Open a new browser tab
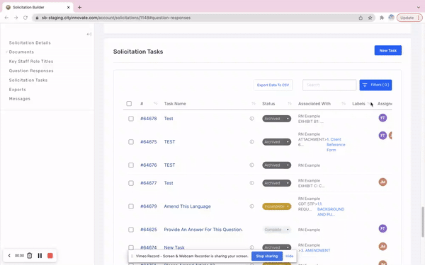 tap(79, 7)
